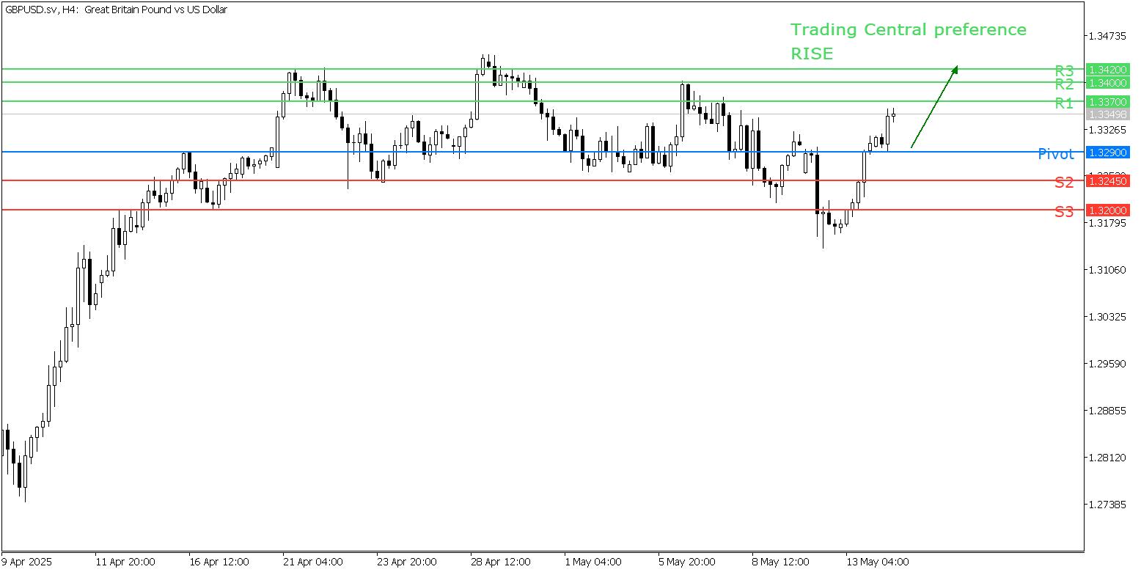Click the red 1.32450 price tag

coord(1108,180)
